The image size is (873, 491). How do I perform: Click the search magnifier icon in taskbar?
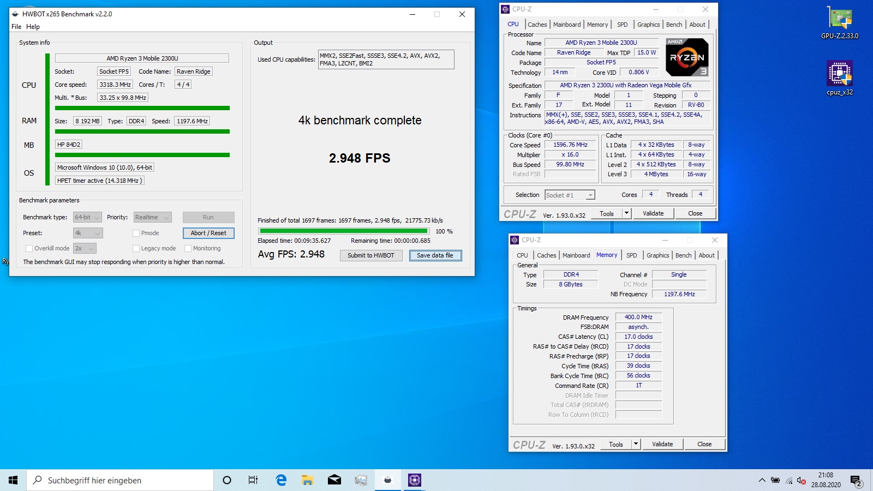pyautogui.click(x=38, y=480)
